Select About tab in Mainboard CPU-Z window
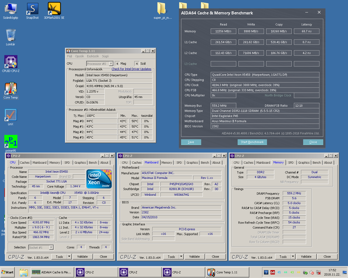This screenshot has height=278, width=348. 216,163
